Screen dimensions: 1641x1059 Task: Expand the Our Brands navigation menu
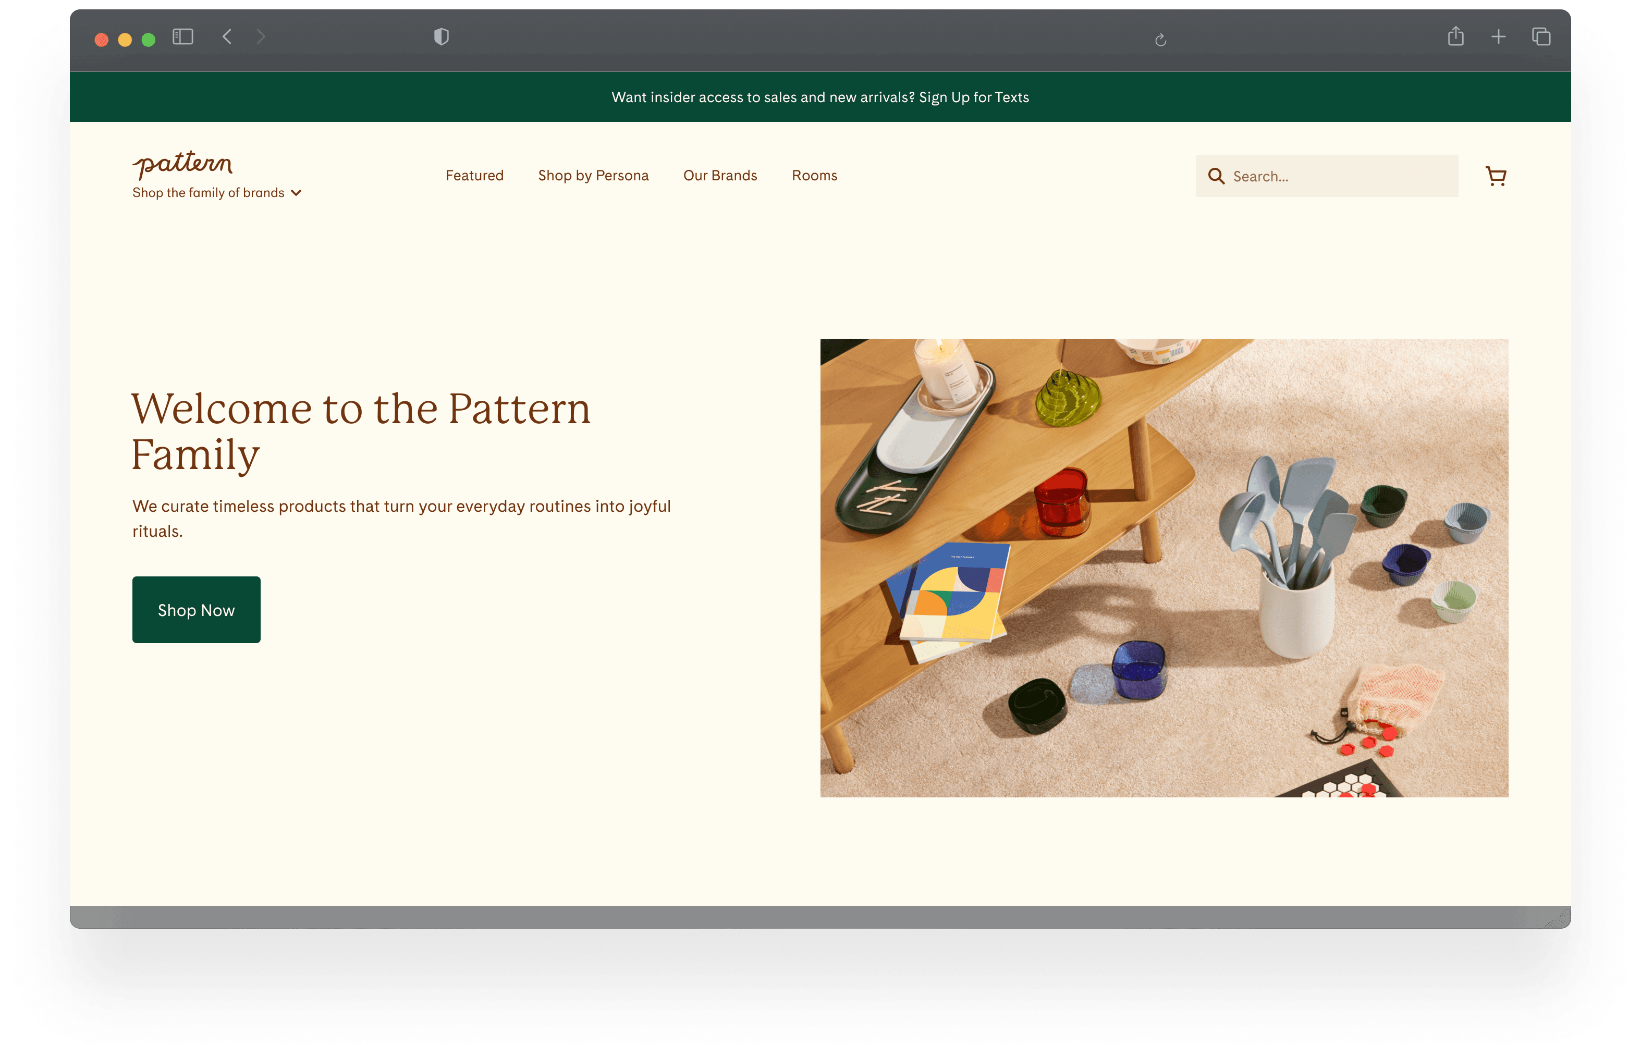tap(719, 175)
